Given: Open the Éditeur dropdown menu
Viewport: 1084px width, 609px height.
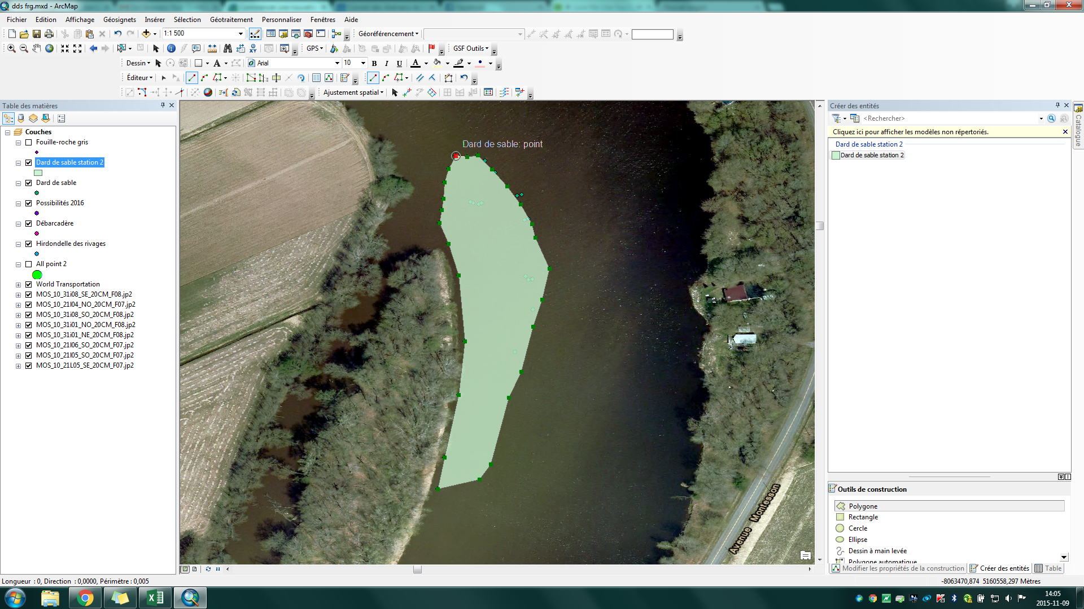Looking at the screenshot, I should [x=139, y=78].
